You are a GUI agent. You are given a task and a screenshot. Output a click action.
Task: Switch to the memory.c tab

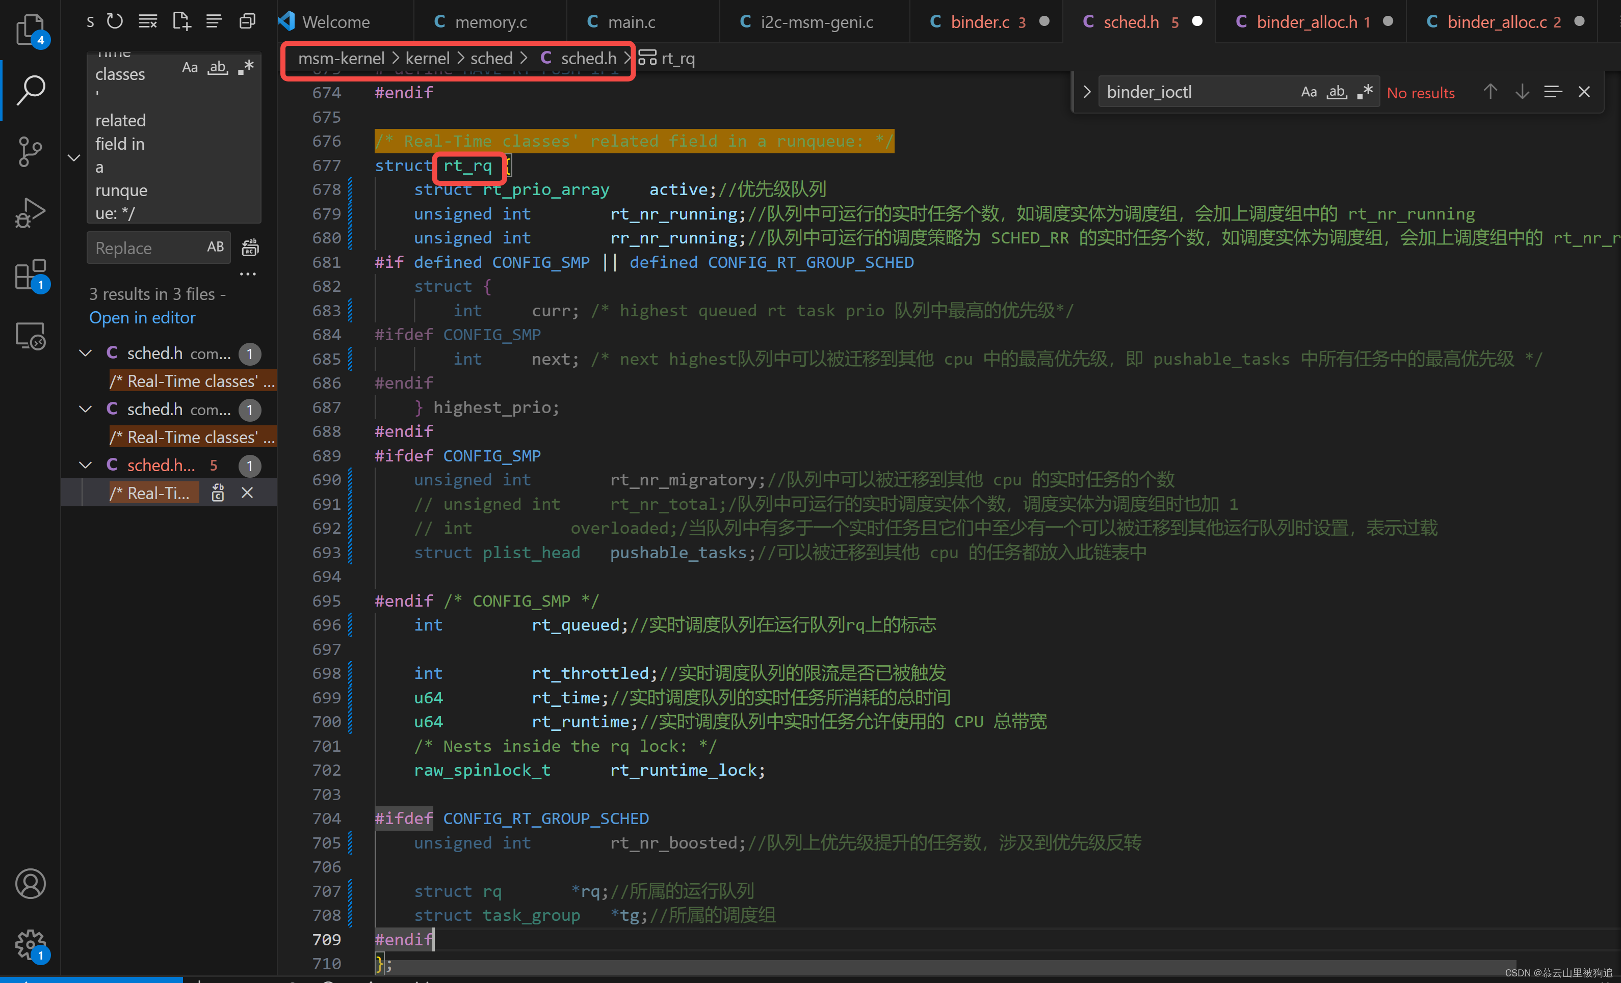[491, 21]
